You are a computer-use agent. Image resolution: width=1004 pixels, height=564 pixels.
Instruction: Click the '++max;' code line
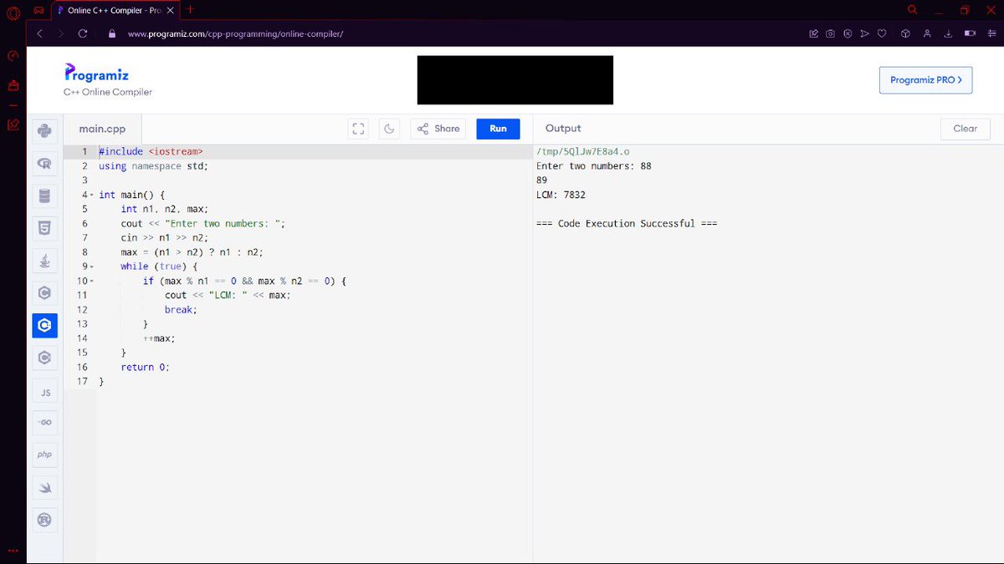159,338
